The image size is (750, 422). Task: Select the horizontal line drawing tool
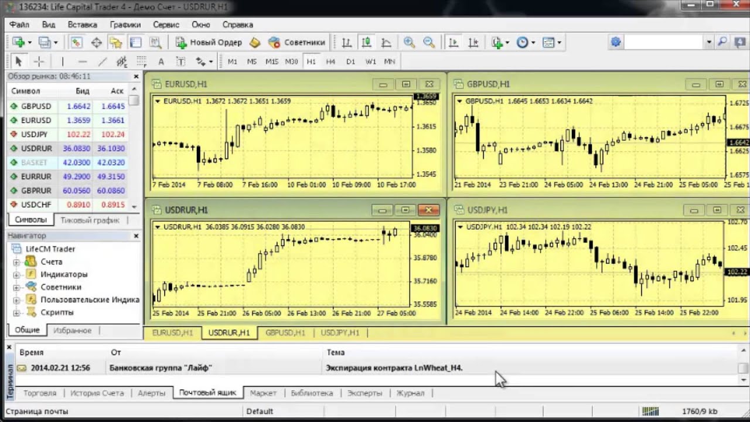(82, 61)
